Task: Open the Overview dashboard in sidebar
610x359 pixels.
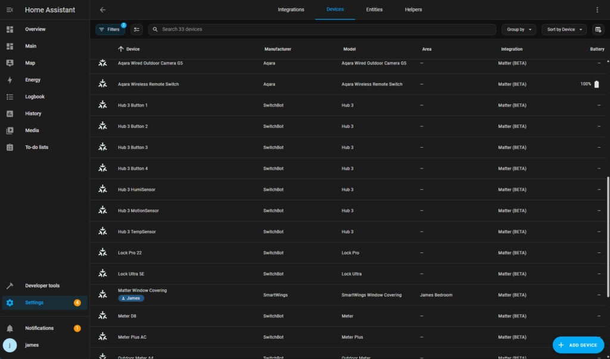Action: tap(35, 29)
